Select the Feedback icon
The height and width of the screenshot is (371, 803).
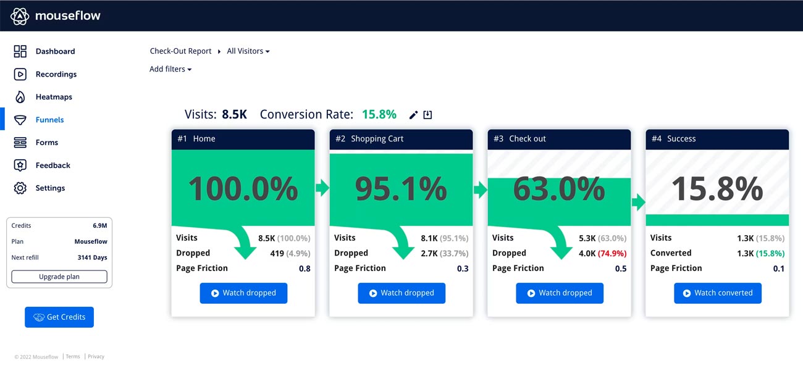(x=20, y=165)
